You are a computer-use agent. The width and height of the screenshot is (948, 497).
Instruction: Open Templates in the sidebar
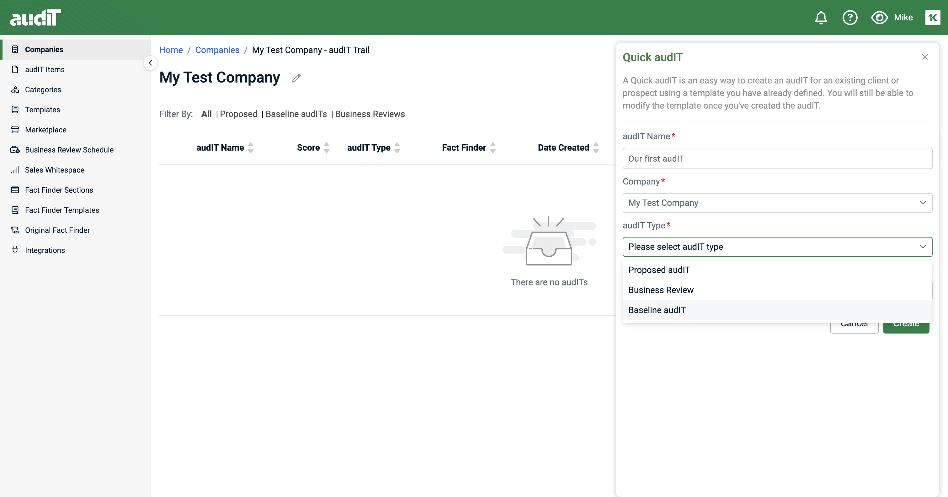pyautogui.click(x=75, y=110)
